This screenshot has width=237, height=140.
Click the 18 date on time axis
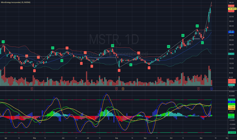pyautogui.click(x=215, y=138)
